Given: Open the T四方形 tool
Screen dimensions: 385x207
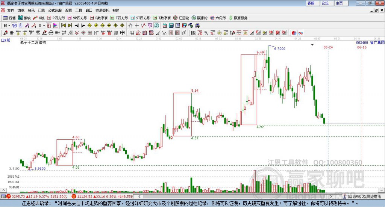Looking at the screenshot, I should tap(119, 18).
